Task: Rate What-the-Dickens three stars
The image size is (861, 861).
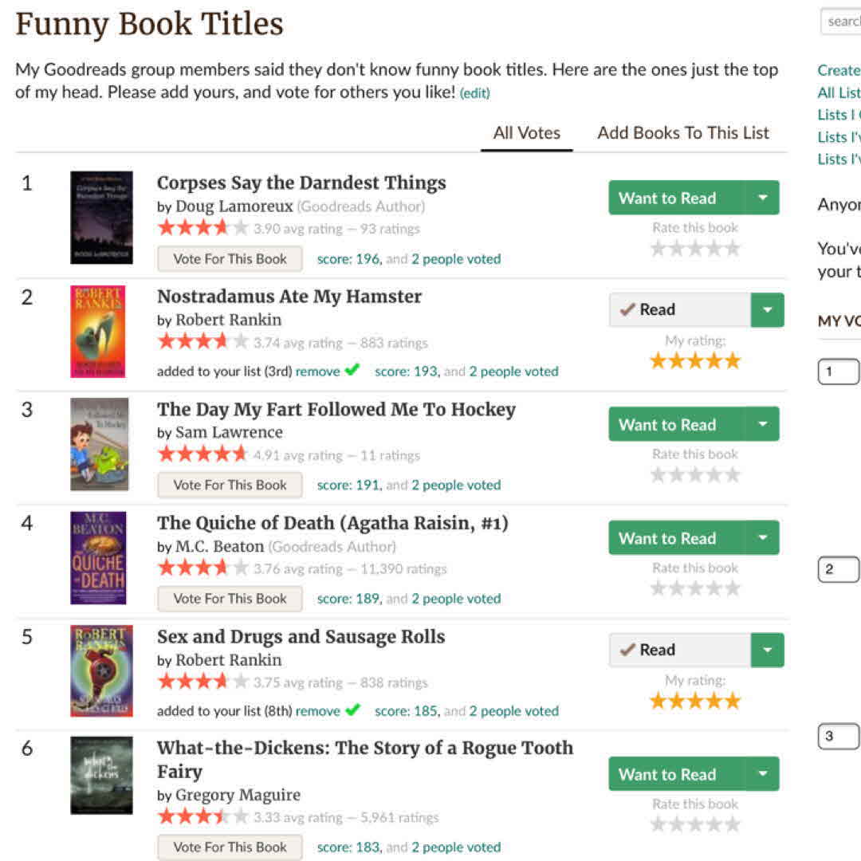Action: pyautogui.click(x=696, y=824)
